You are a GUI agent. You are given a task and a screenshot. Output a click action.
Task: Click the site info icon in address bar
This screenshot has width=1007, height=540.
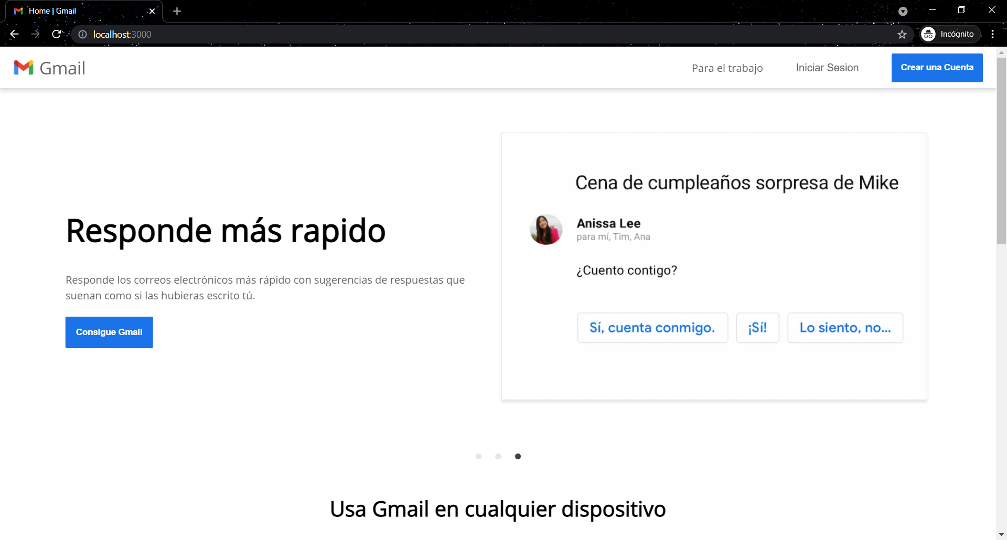point(82,34)
